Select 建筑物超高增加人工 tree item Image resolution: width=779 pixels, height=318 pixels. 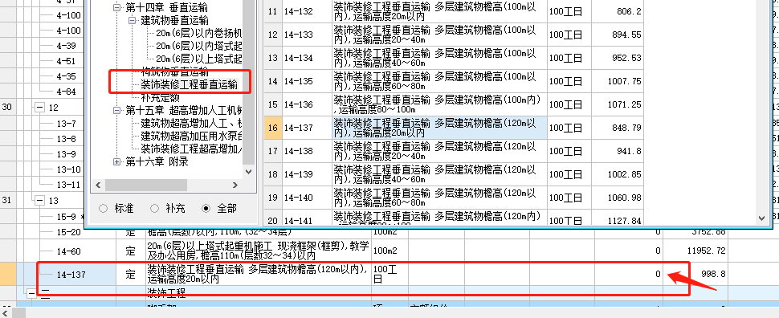click(191, 123)
